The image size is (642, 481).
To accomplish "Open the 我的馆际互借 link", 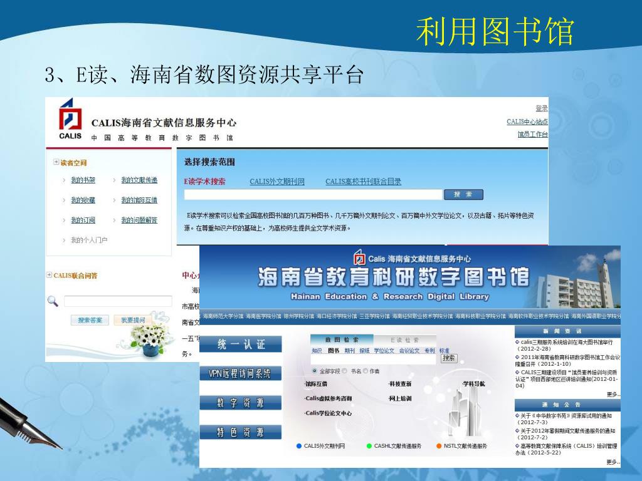I will 139,200.
